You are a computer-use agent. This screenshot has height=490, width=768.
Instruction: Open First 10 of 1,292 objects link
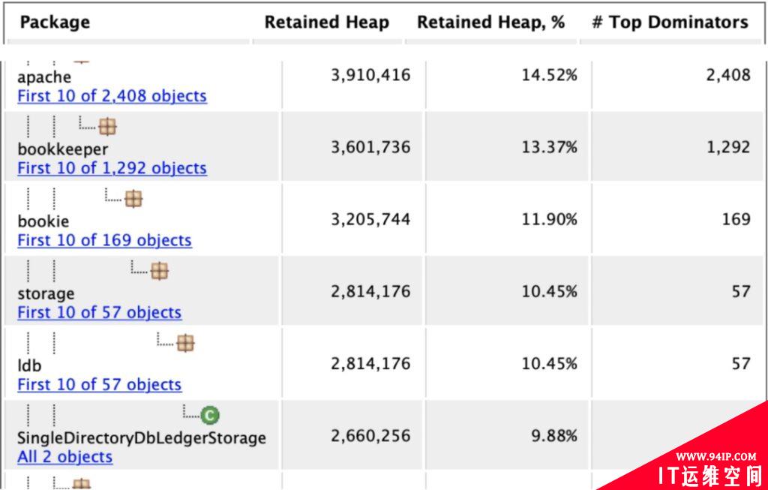point(112,168)
